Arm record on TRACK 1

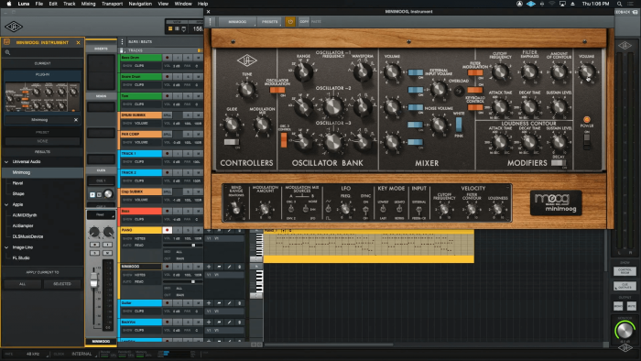[x=167, y=153]
